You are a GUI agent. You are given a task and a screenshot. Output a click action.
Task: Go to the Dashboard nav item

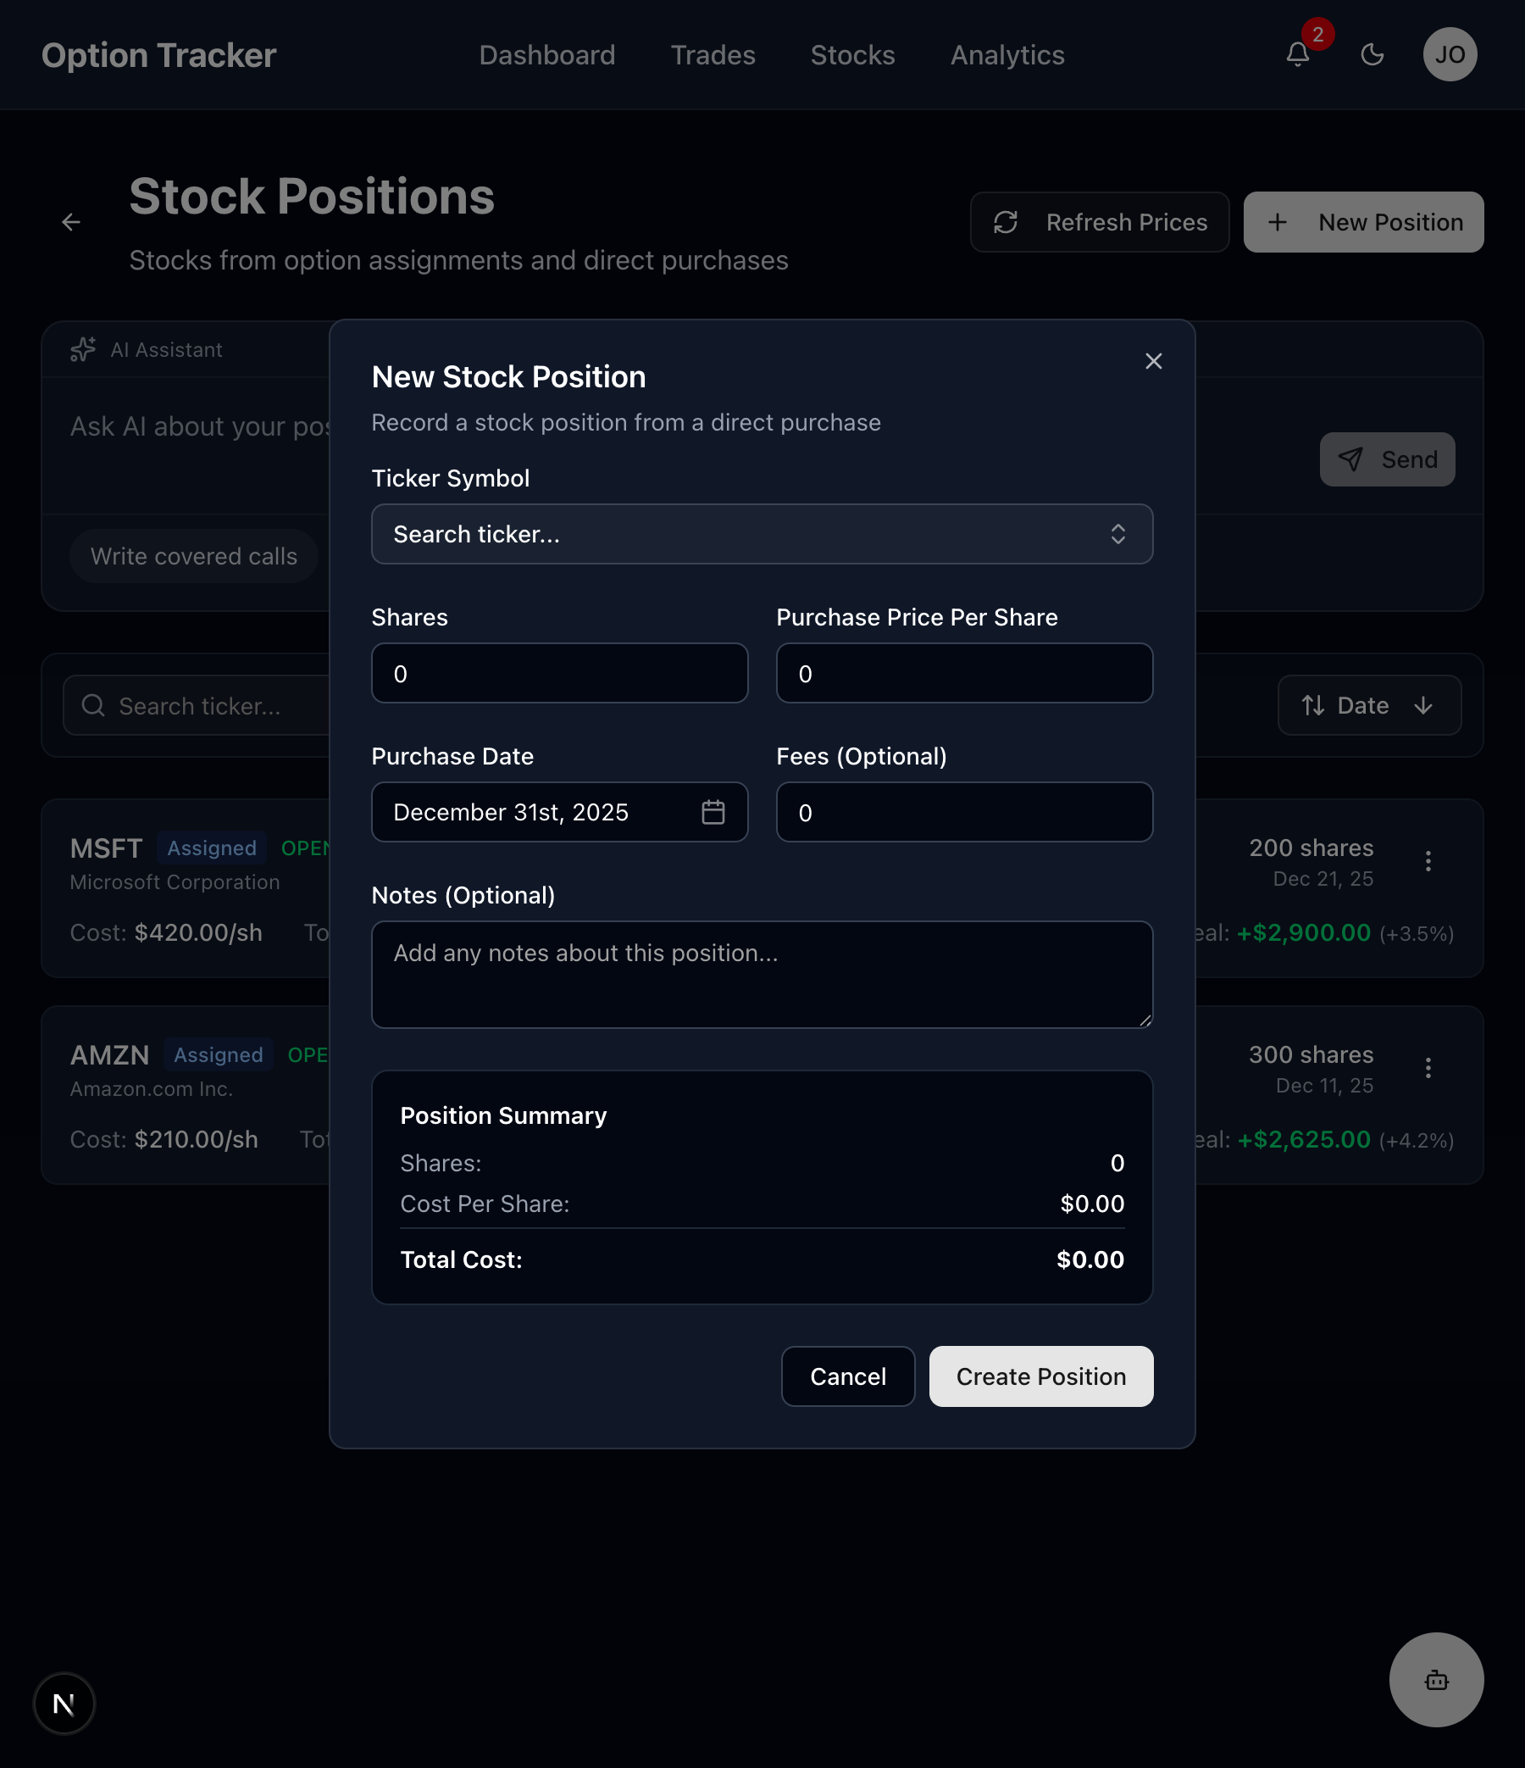pyautogui.click(x=546, y=55)
